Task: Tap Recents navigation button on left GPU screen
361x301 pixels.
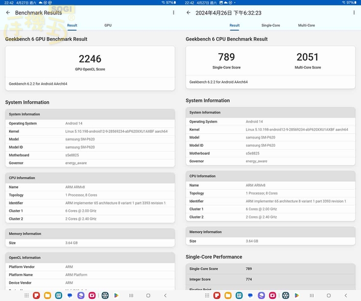Action: (x=131, y=295)
